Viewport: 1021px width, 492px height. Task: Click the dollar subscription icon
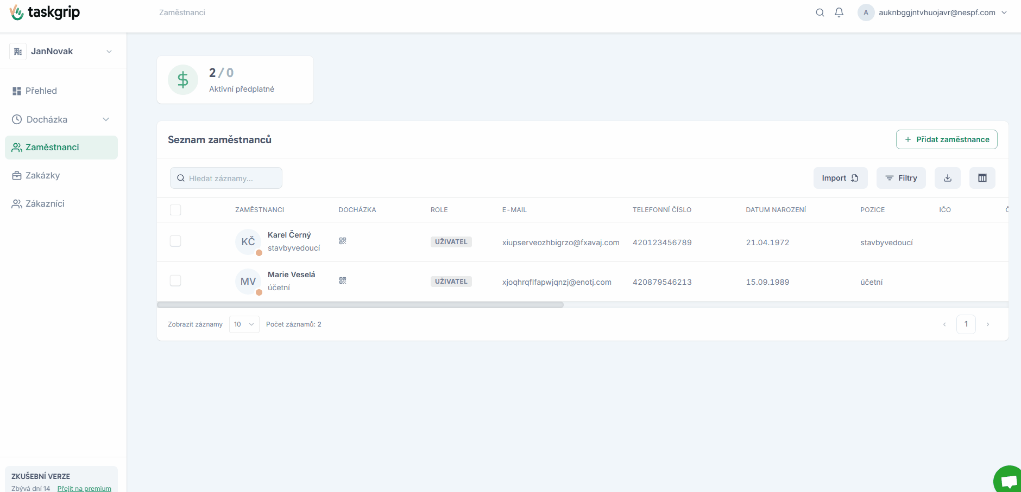click(x=183, y=80)
